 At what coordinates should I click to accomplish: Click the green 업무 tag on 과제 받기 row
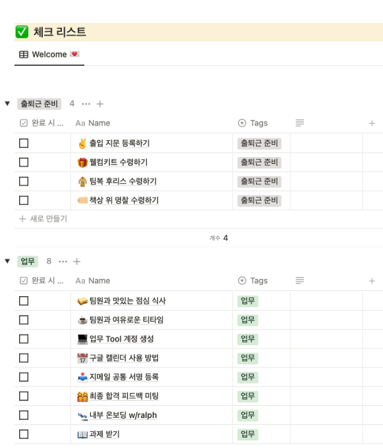click(248, 435)
